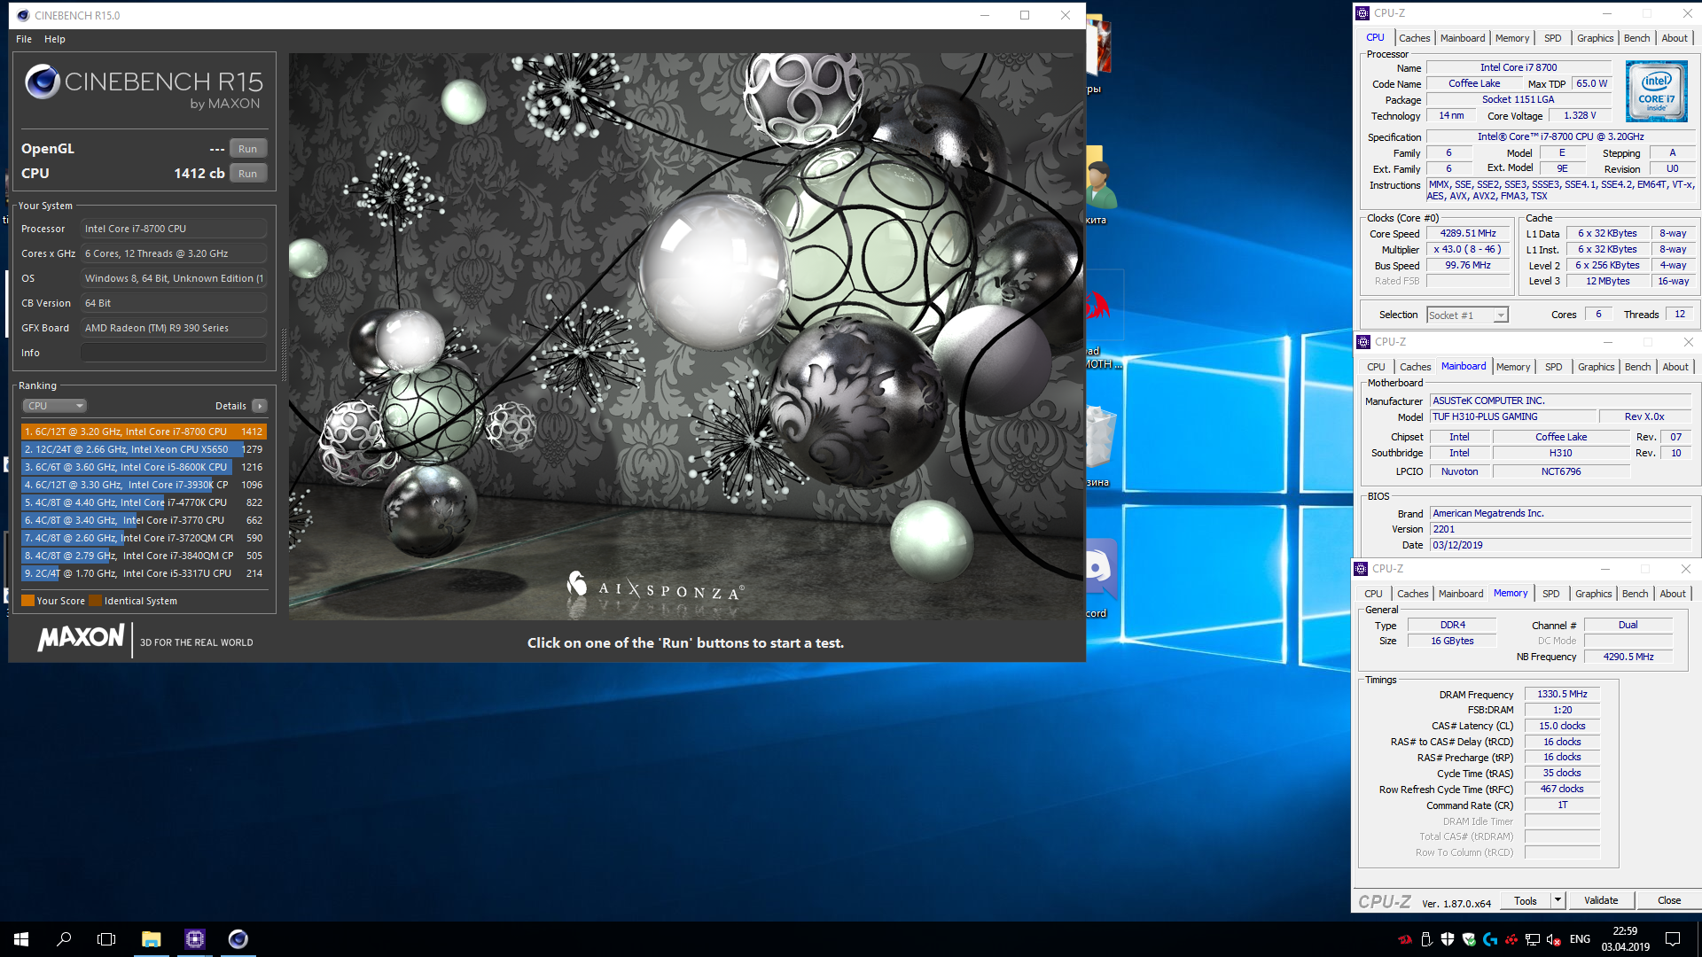Open the Windows Start menu
The height and width of the screenshot is (957, 1702).
[x=21, y=939]
